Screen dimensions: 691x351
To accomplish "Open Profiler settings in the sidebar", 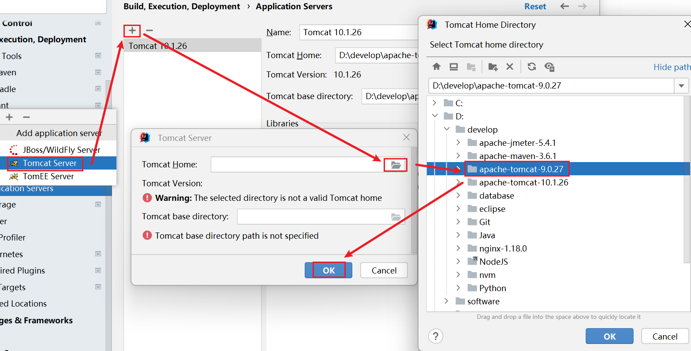I will coord(13,237).
